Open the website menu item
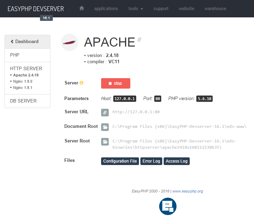 click(x=187, y=9)
